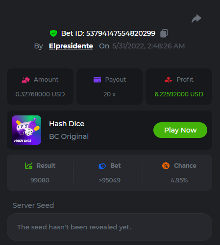Click the 99080 result value
The width and height of the screenshot is (220, 245).
click(x=40, y=180)
